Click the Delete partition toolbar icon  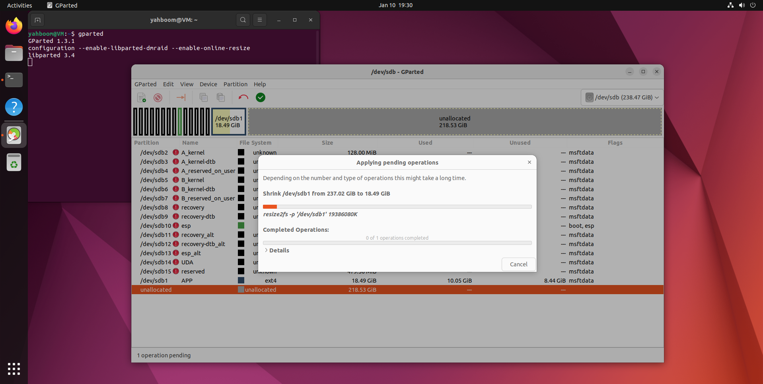(x=158, y=97)
